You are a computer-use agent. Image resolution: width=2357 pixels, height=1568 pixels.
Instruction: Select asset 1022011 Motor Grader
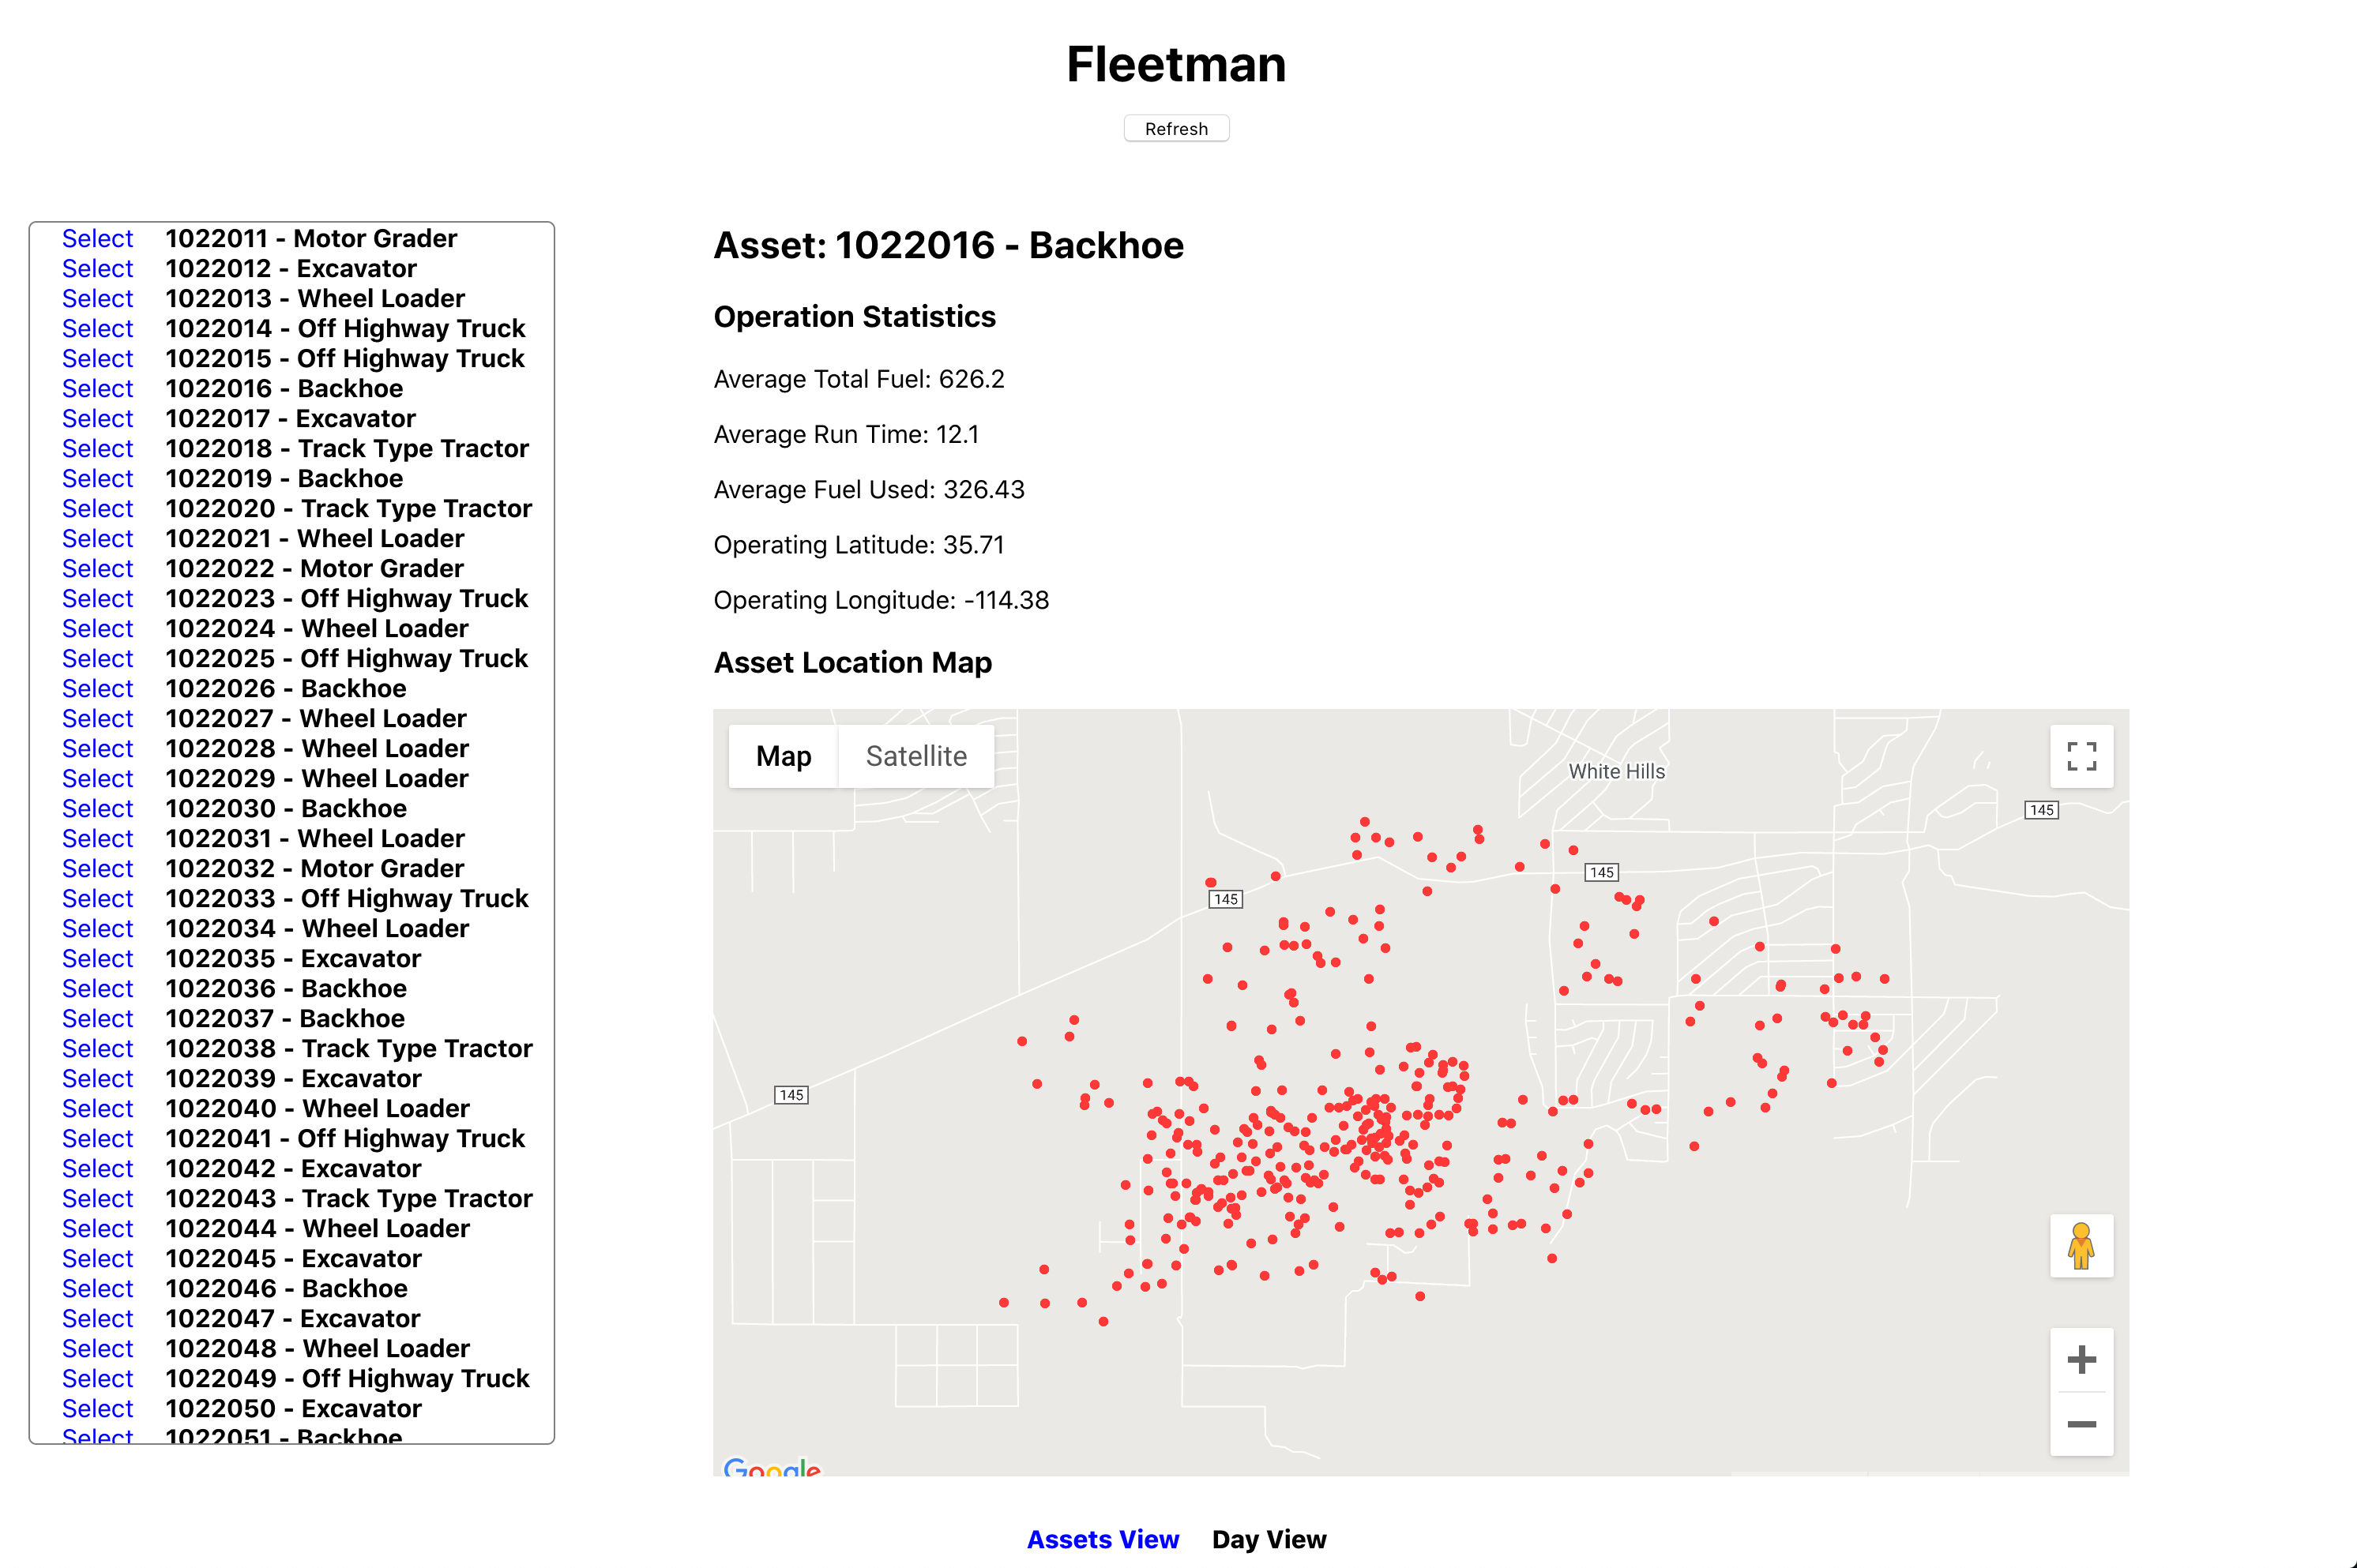[x=97, y=238]
